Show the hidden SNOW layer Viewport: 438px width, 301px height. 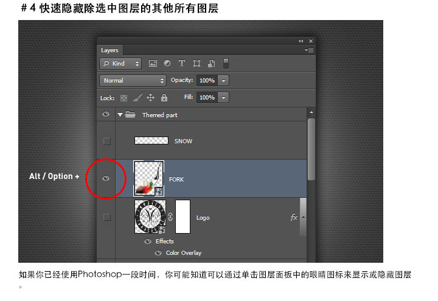tap(107, 141)
